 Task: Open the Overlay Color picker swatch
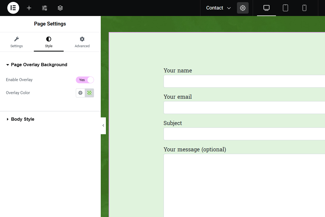click(x=89, y=93)
